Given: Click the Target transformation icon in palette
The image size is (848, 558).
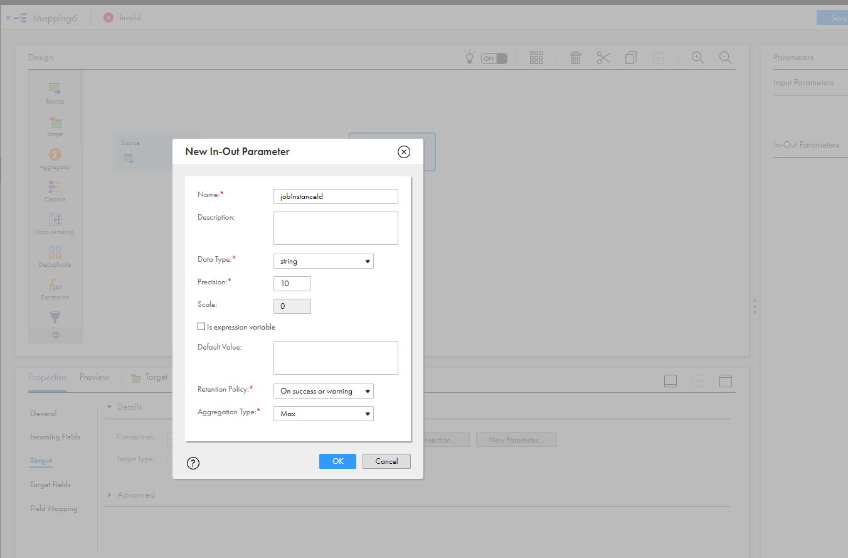Looking at the screenshot, I should [x=55, y=122].
